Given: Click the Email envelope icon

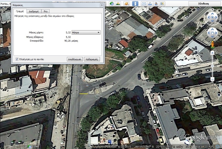Looking at the screenshot, I should 144,4.
